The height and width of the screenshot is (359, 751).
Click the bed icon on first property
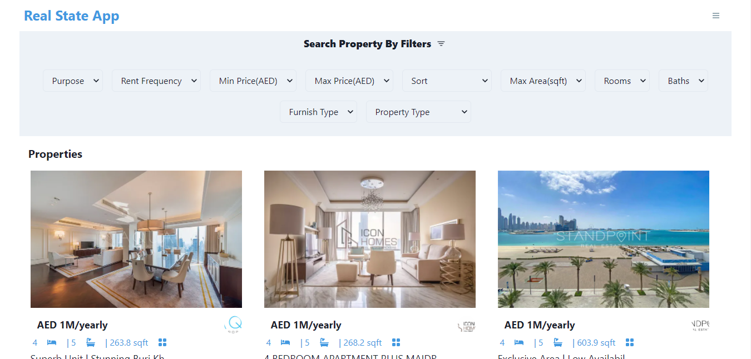click(x=52, y=342)
